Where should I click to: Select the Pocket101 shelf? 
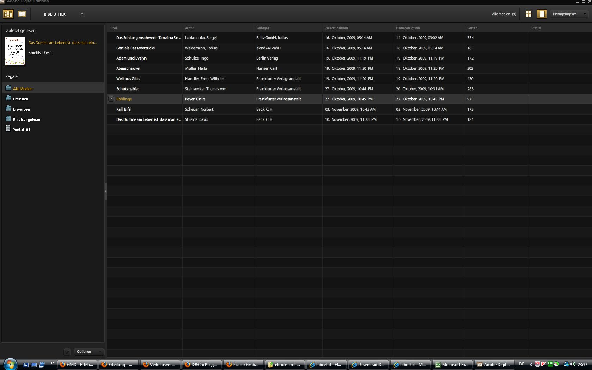[x=53, y=129]
